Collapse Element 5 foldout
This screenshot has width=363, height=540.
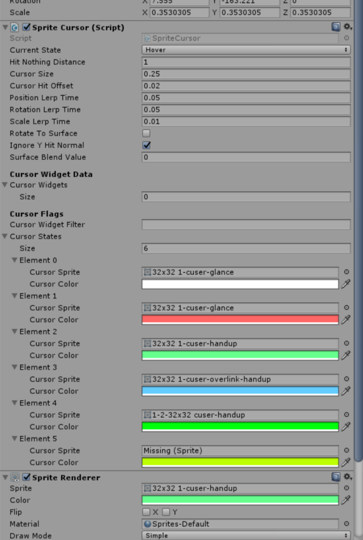click(14, 438)
